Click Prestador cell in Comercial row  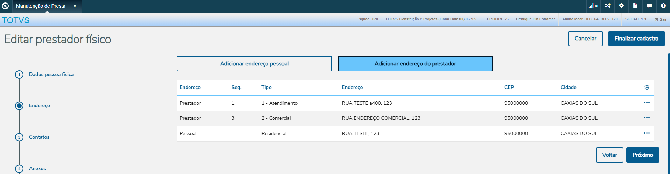point(190,118)
